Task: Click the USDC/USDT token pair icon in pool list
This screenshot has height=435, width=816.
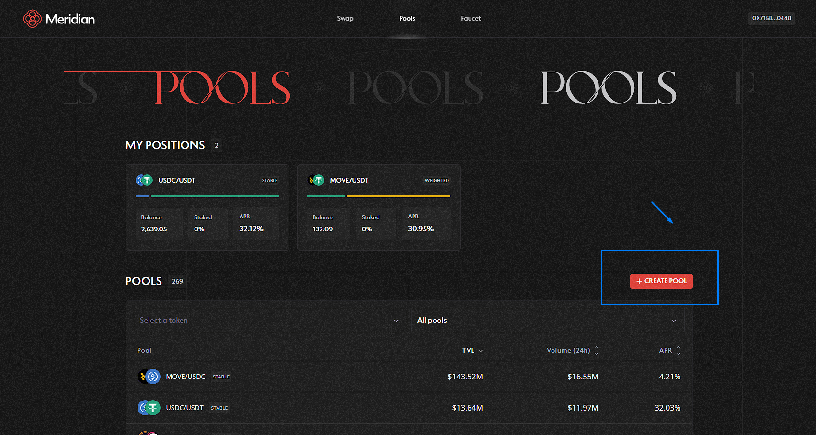Action: [149, 408]
